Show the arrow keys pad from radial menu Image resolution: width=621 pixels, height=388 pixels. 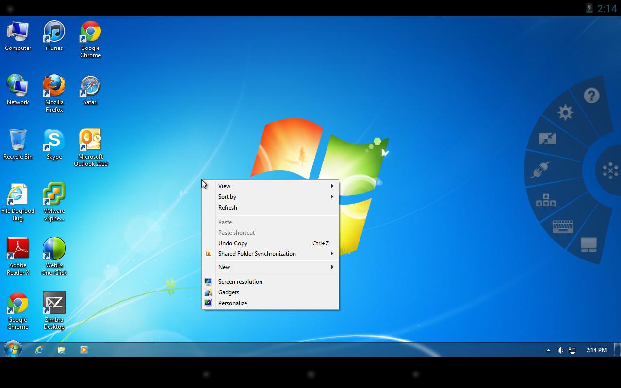pos(546,200)
